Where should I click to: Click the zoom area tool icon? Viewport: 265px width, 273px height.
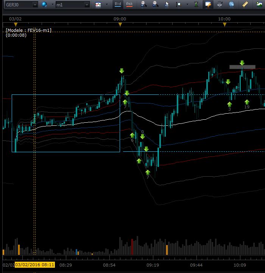pyautogui.click(x=178, y=5)
